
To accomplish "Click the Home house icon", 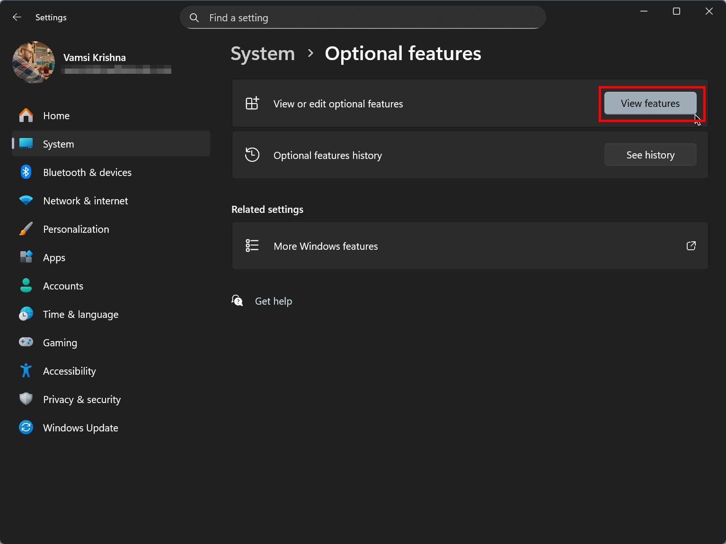I will [26, 115].
